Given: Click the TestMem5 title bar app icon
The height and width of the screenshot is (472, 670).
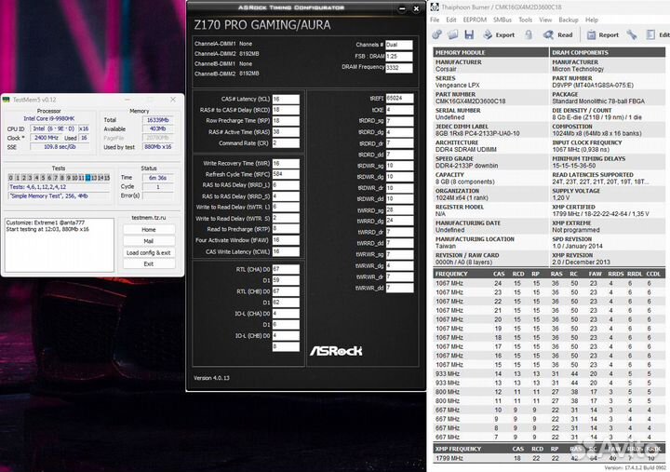Looking at the screenshot, I should point(6,100).
